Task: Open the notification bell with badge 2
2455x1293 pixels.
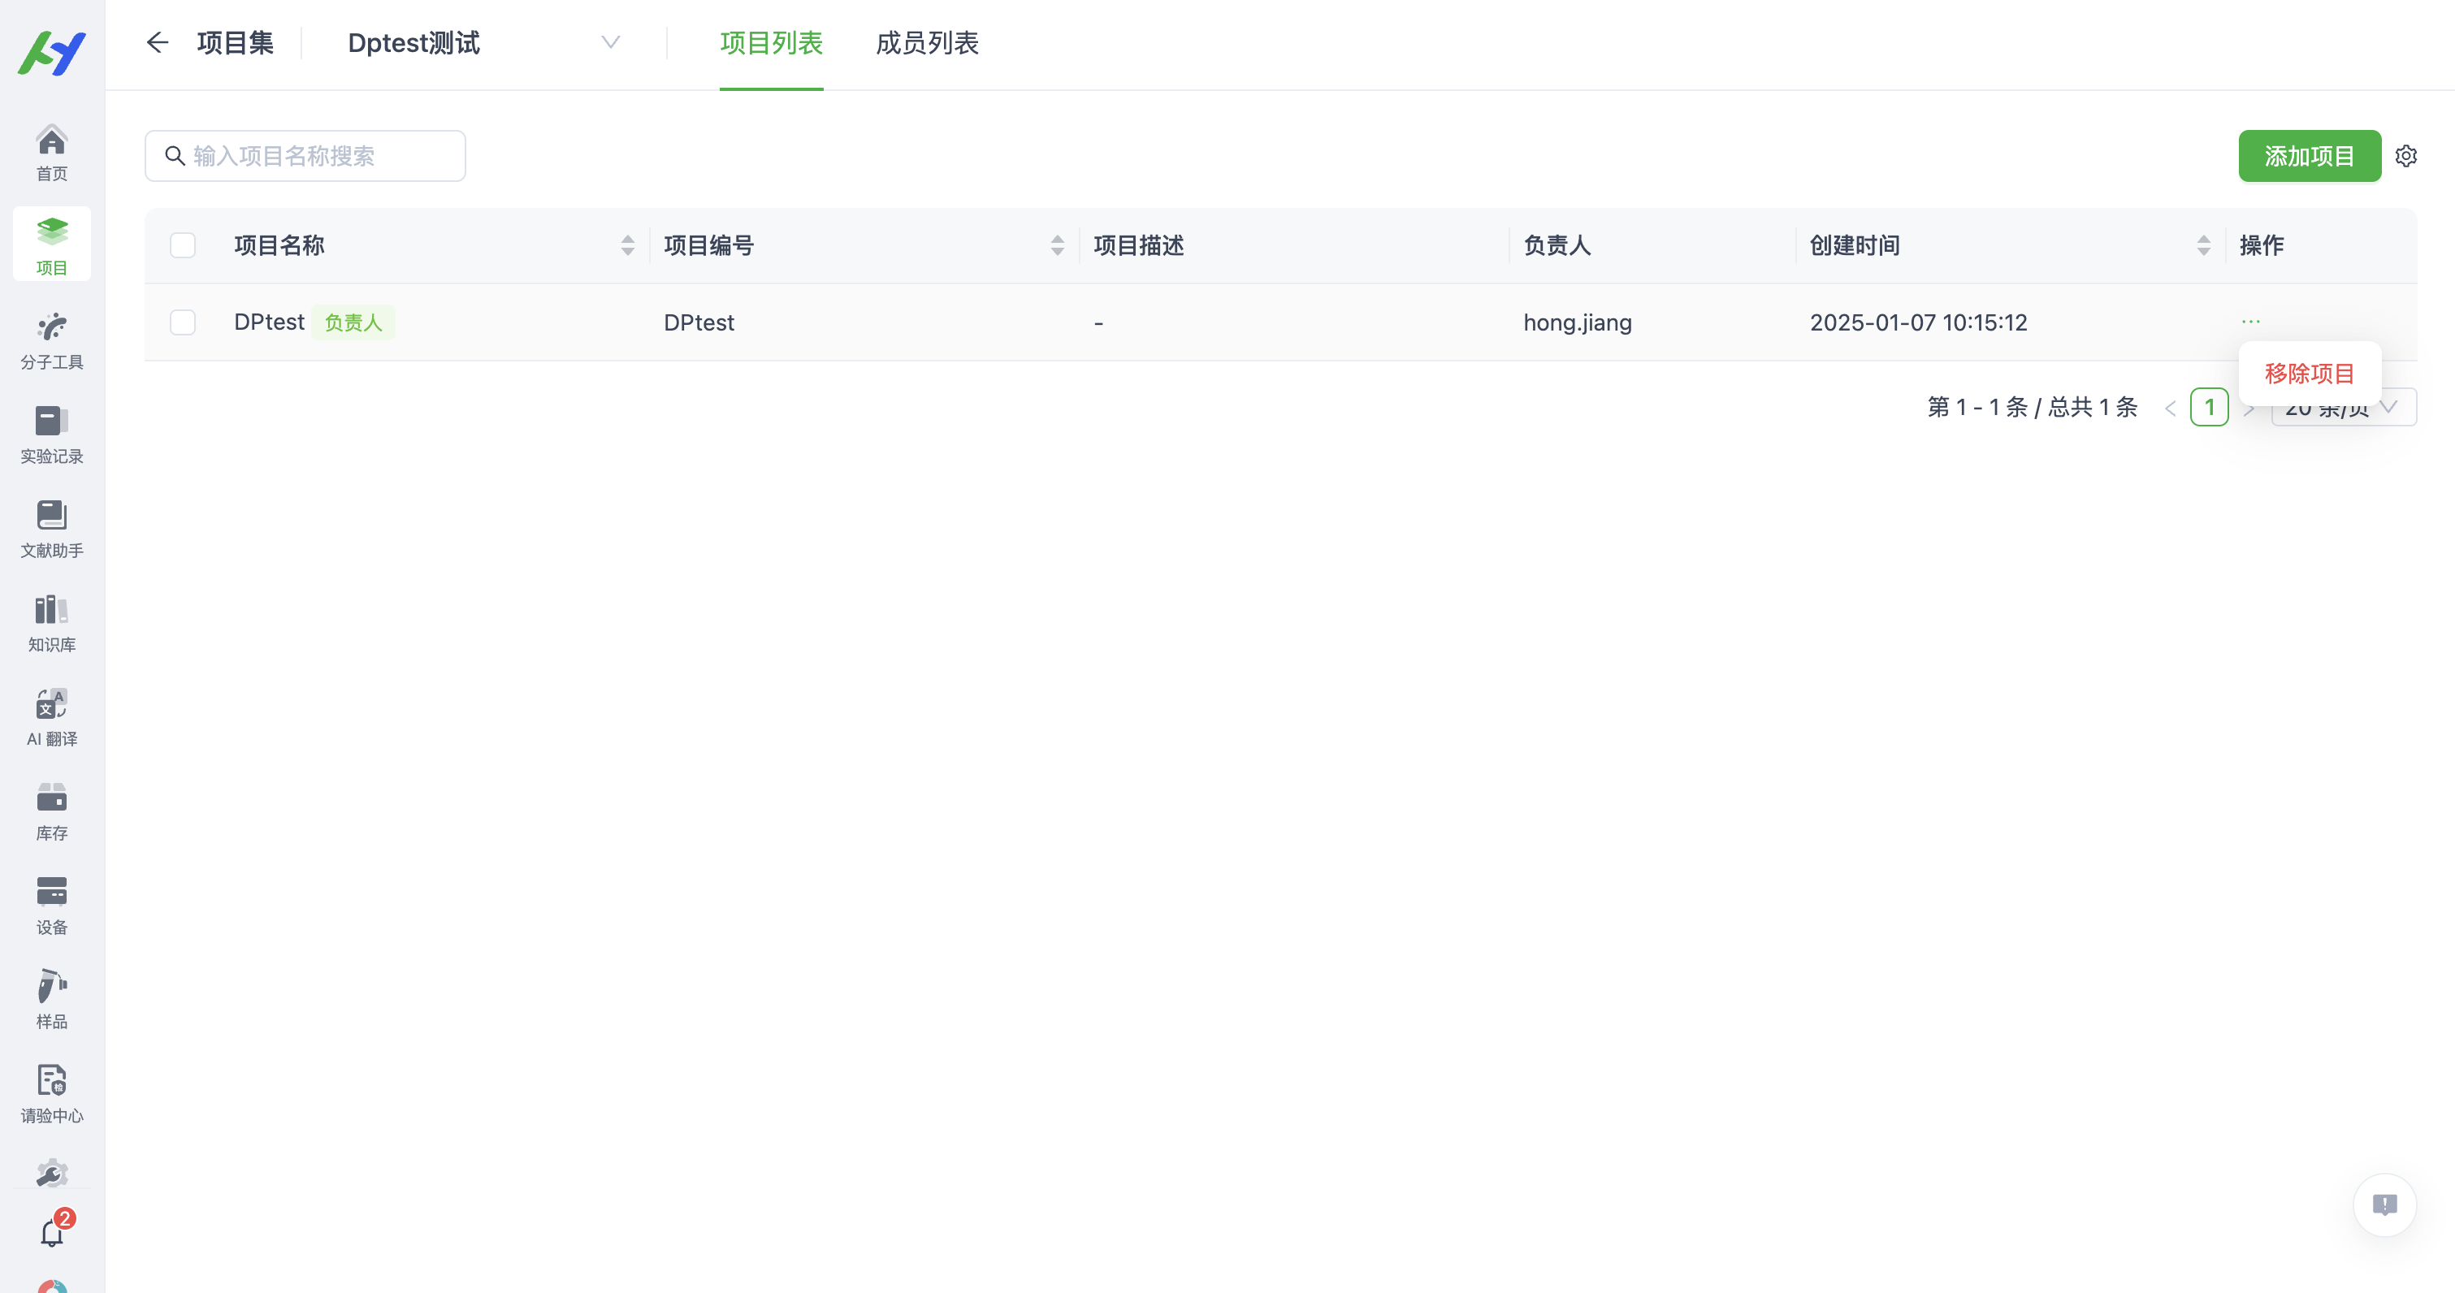Action: 51,1231
